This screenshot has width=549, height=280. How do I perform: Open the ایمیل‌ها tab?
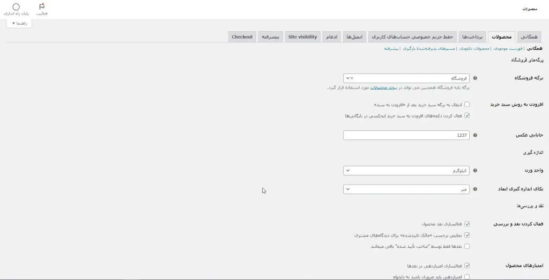point(354,37)
